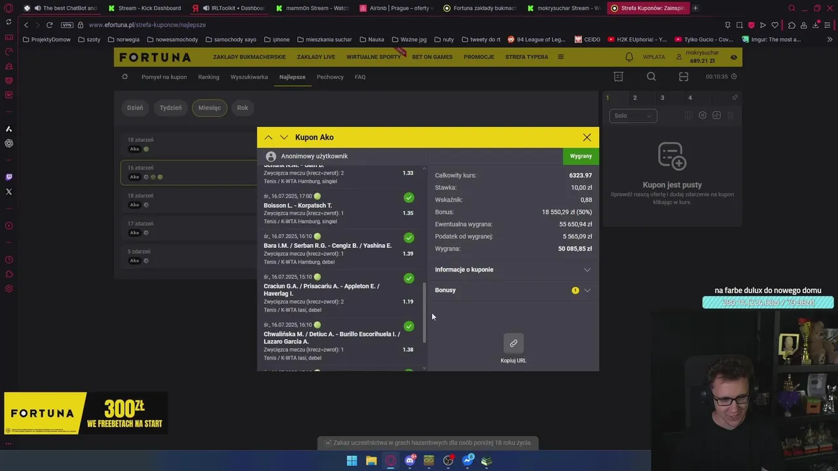This screenshot has height=471, width=838.
Task: Click the betslip collapse-arrows icon next to the gear
Action: (716, 115)
